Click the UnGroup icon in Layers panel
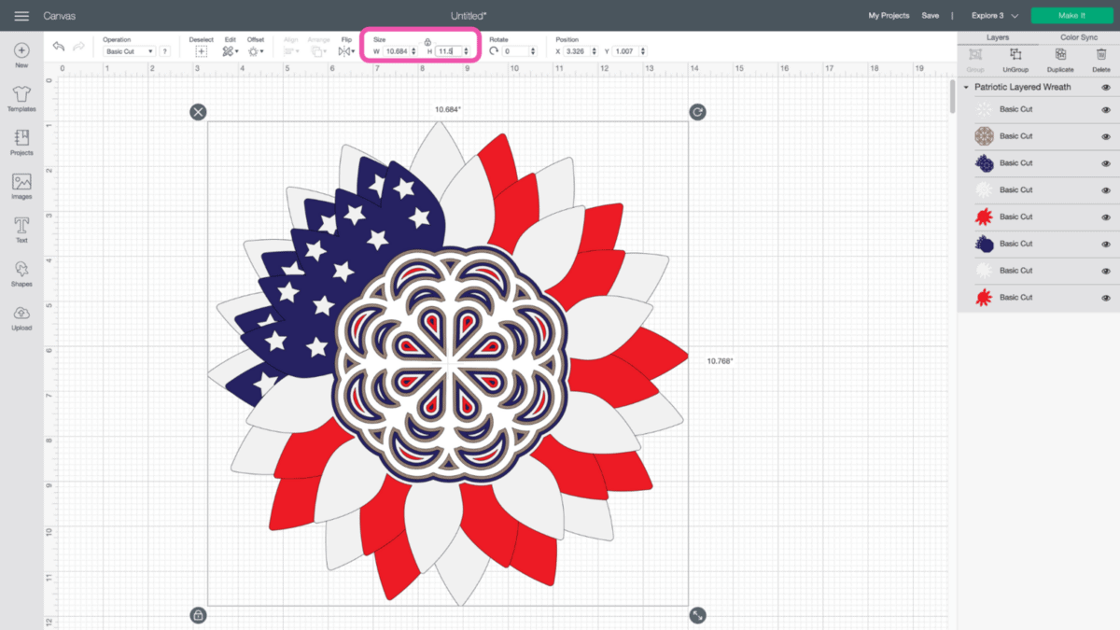Screen dimensions: 1120x630 1015,55
